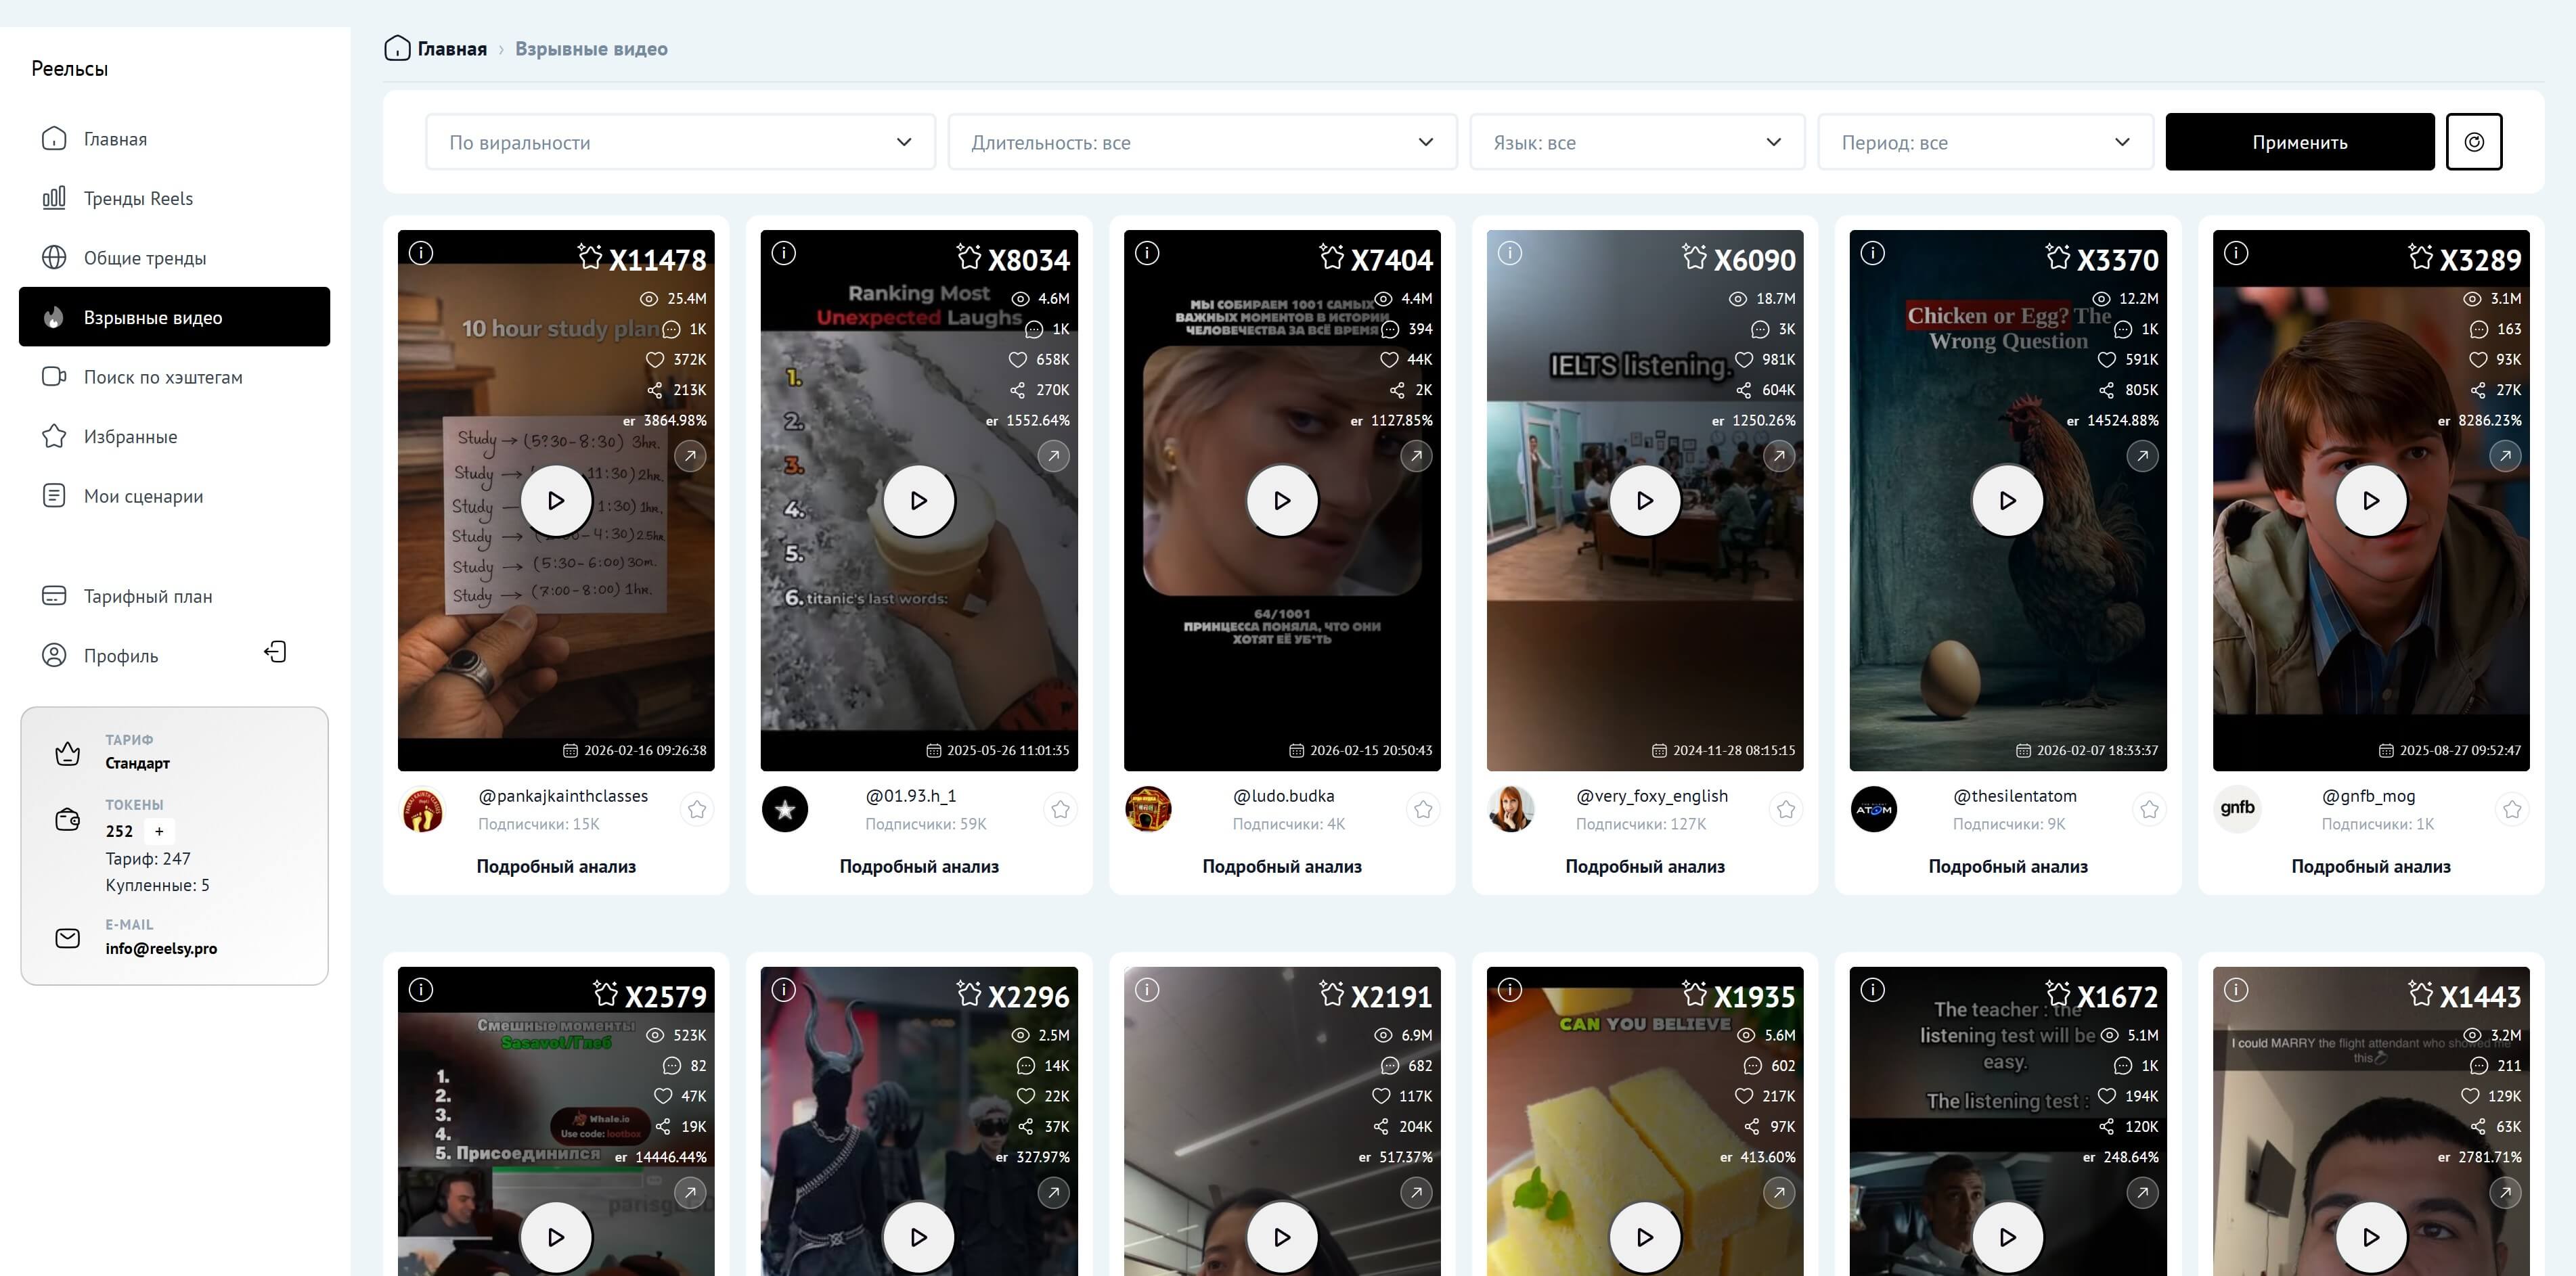This screenshot has width=2576, height=1276.
Task: Open Поиск по хэштегам in the sidebar
Action: pyautogui.click(x=162, y=377)
